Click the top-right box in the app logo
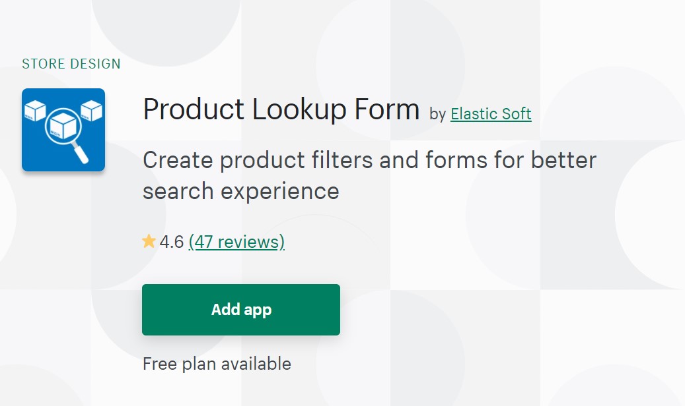Viewport: 685px width, 406px height. 90,110
